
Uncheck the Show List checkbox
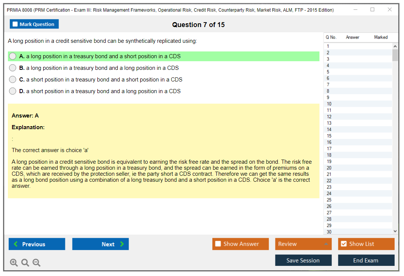click(x=343, y=244)
